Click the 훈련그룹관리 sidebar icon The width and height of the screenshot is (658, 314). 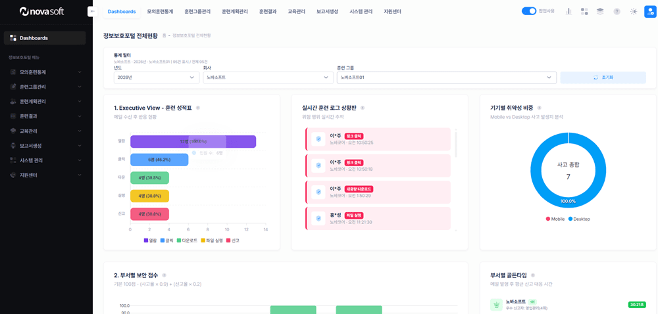point(13,87)
